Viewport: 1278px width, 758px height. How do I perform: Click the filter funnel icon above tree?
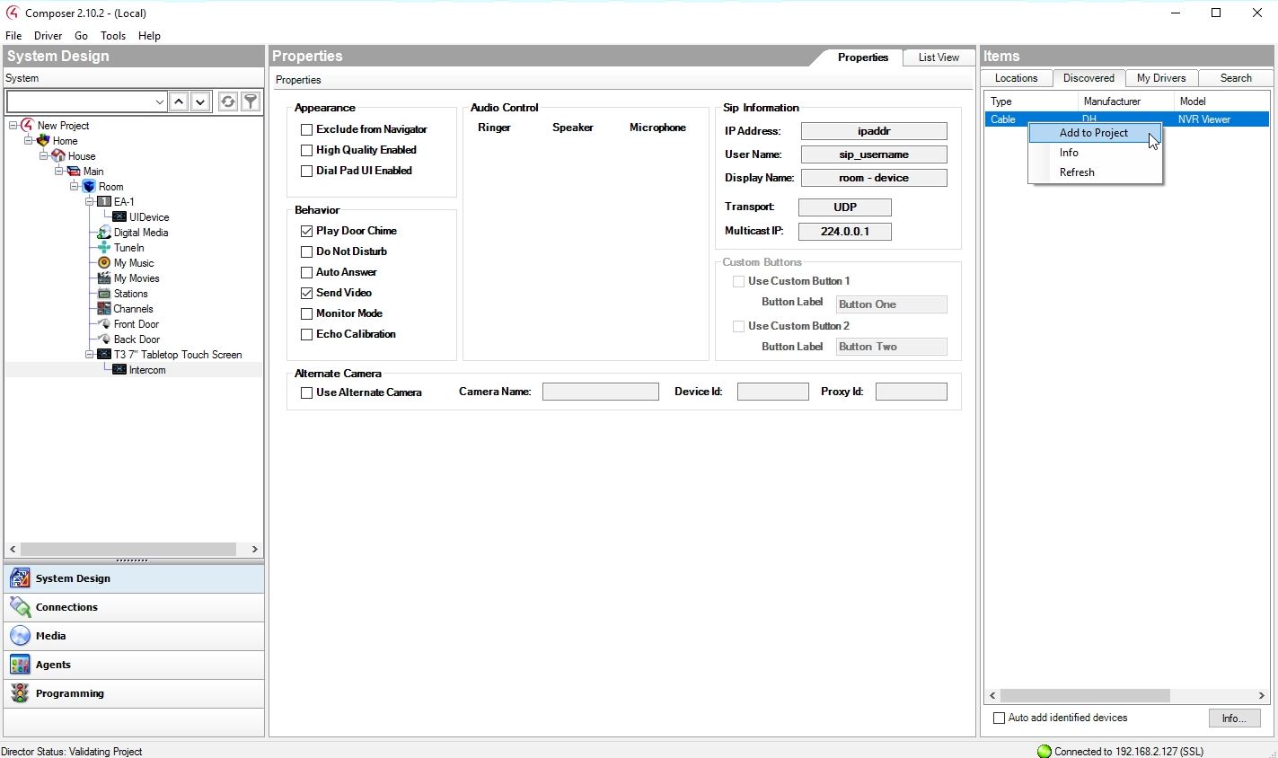[x=251, y=101]
